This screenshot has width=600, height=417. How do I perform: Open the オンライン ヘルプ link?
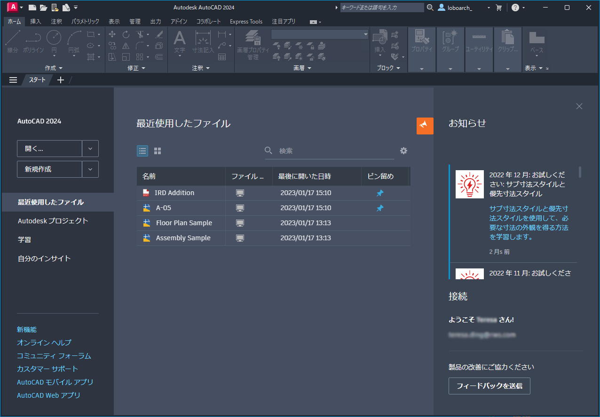click(44, 343)
